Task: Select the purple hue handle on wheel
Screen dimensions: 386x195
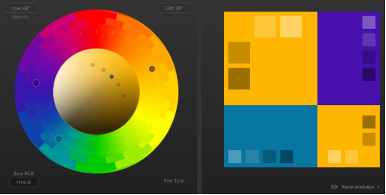Action: coord(36,83)
